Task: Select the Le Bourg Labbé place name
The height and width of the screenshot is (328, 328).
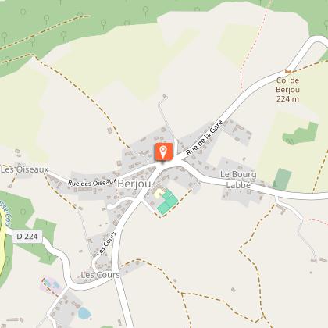Action: pos(238,180)
